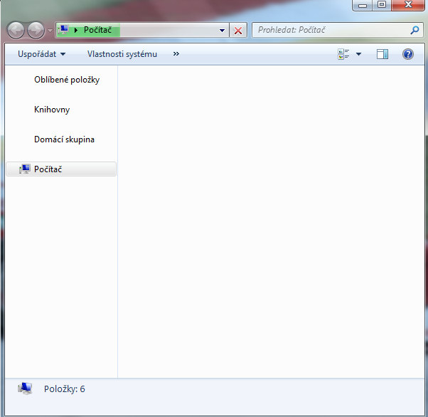This screenshot has height=417, width=428.
Task: Click the computer icon in details pane
Action: 25,389
